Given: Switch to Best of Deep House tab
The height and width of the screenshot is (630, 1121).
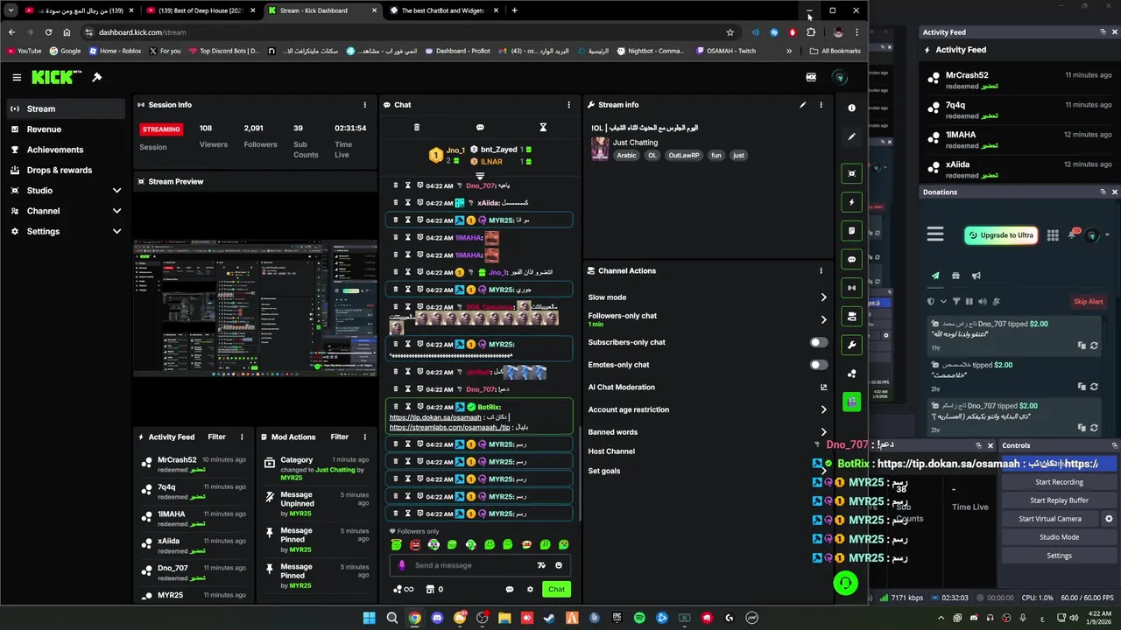Looking at the screenshot, I should (200, 10).
